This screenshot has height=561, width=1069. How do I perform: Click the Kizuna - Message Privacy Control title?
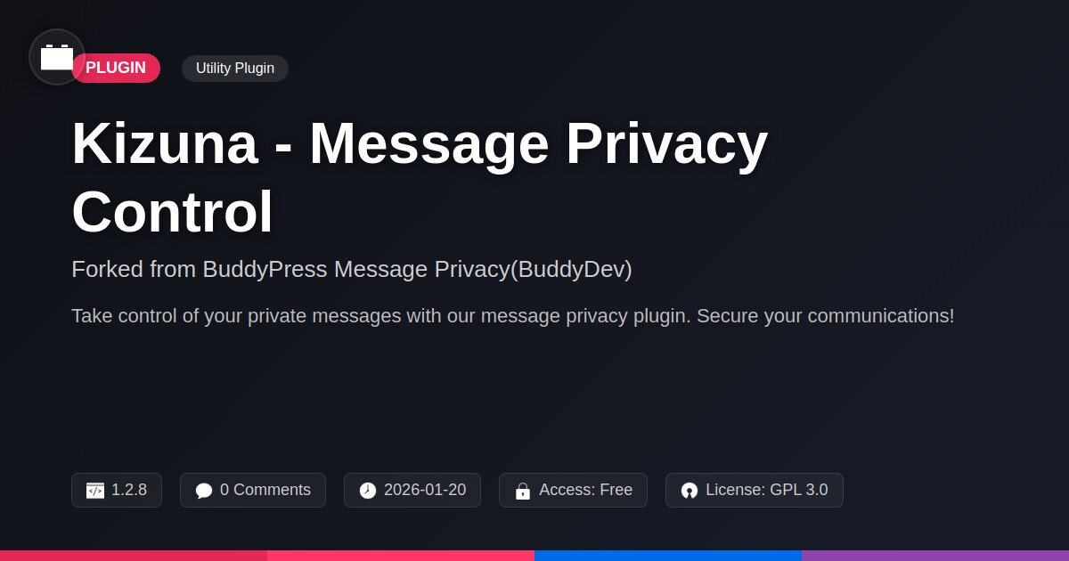pos(420,178)
